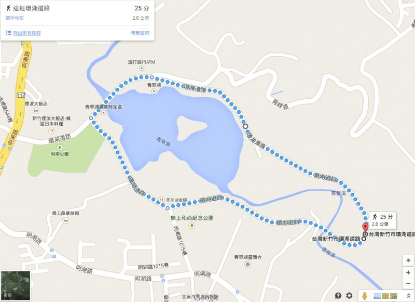This screenshot has width=415, height=302.
Task: Open the green third photo thumbnail
Action: click(x=393, y=296)
